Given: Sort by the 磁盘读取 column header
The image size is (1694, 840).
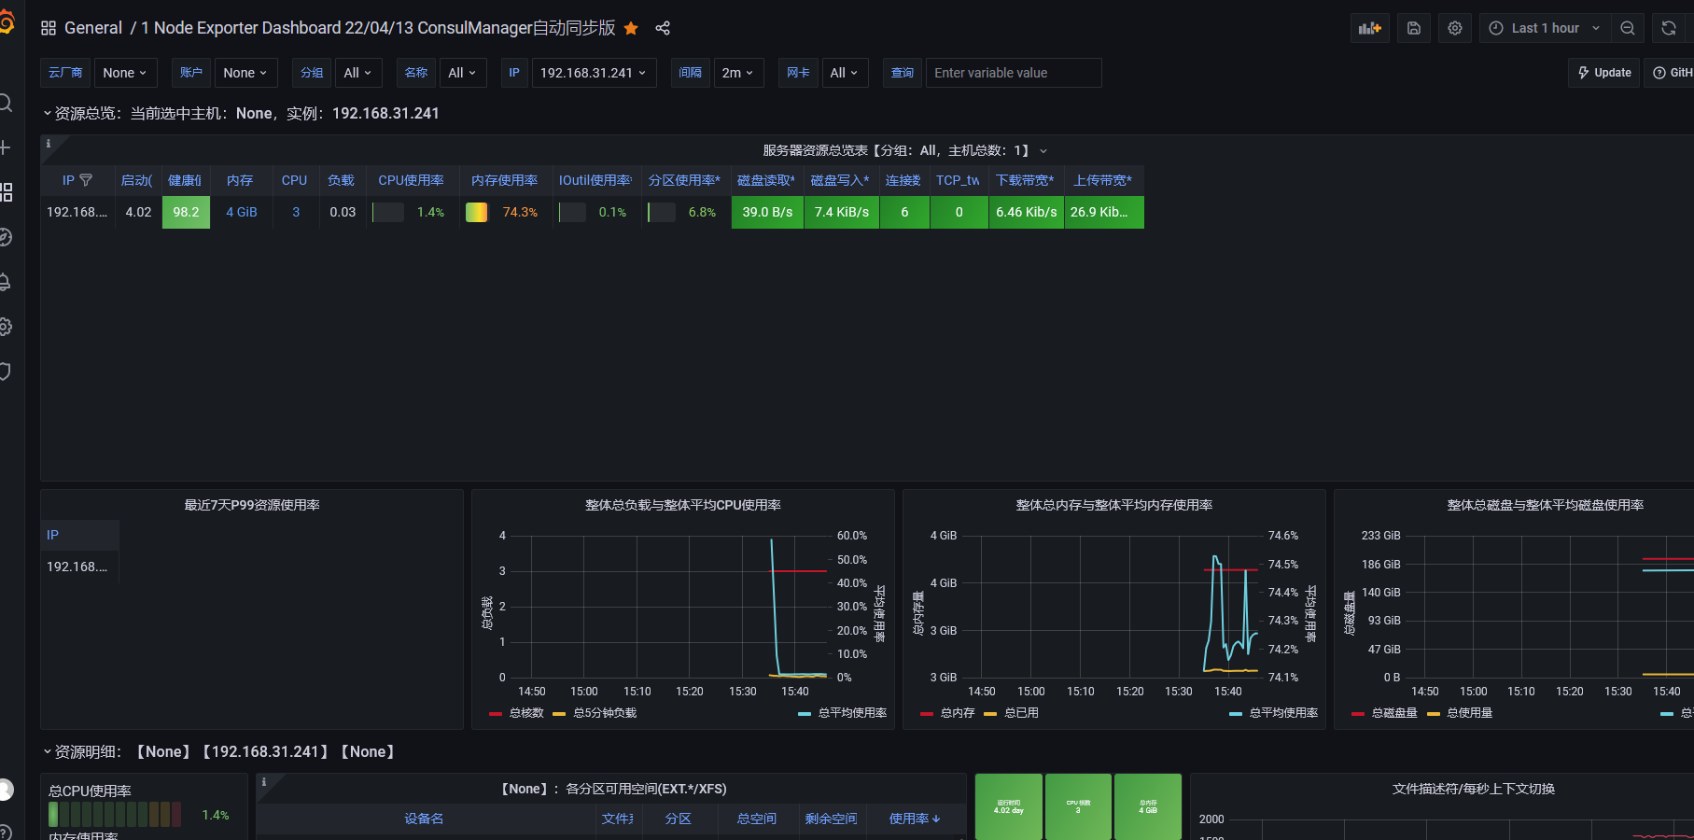Looking at the screenshot, I should point(766,180).
